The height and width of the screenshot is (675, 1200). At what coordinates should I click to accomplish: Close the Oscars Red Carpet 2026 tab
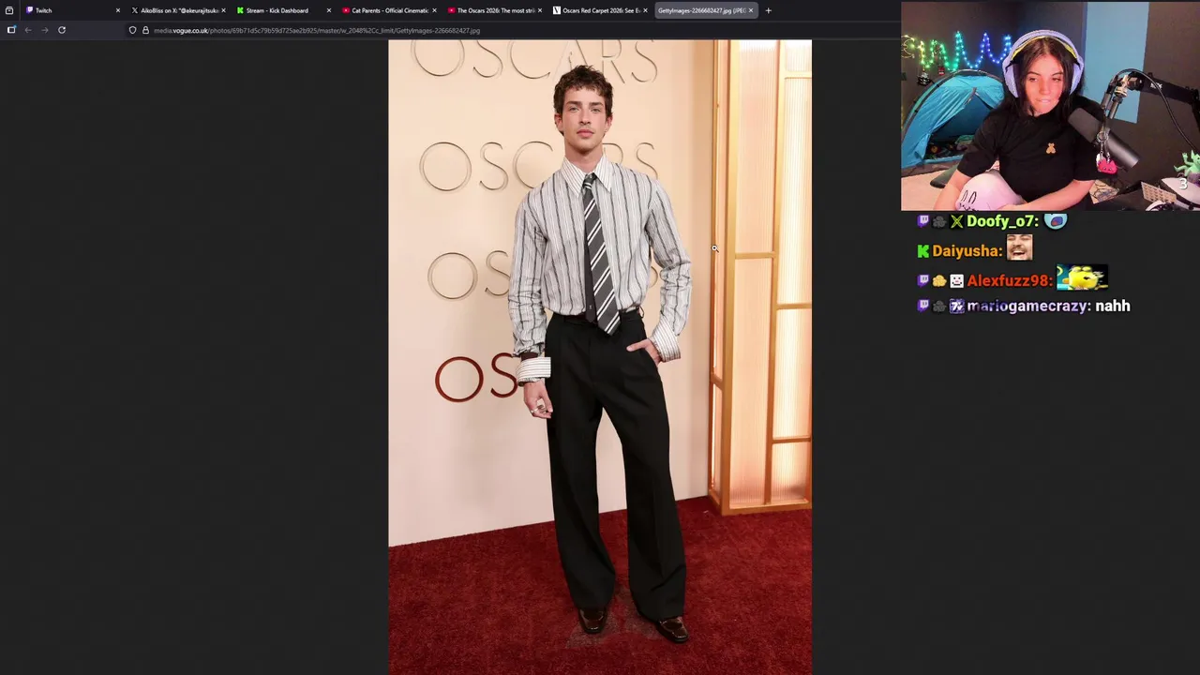[645, 10]
